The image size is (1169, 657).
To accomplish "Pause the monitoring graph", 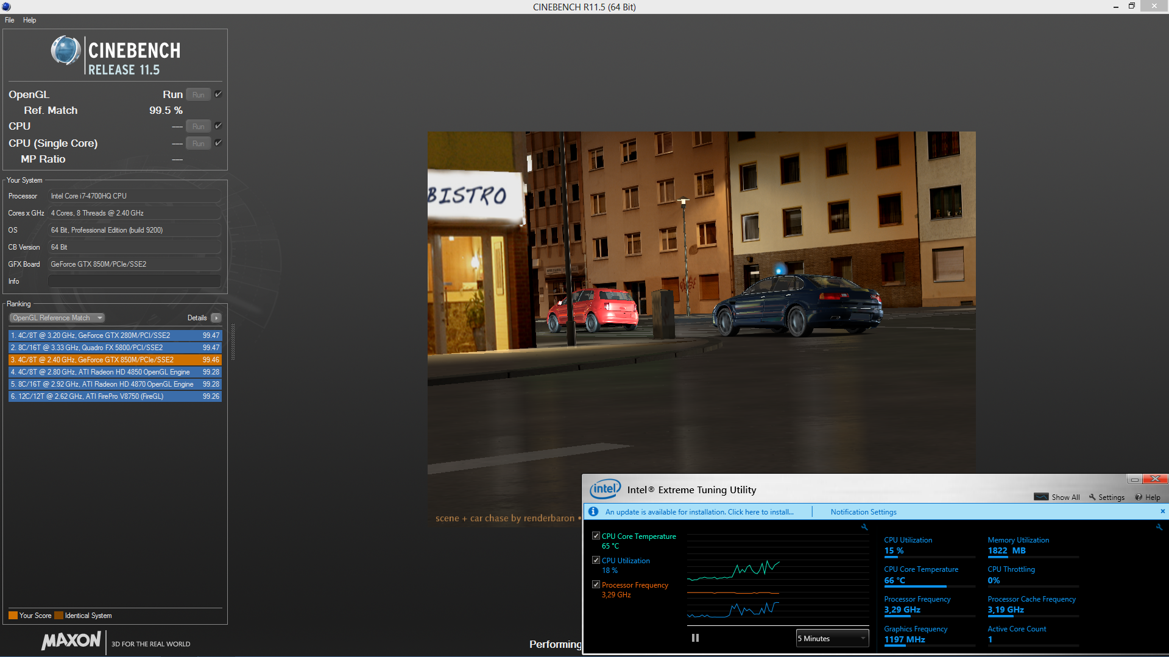I will coord(695,638).
